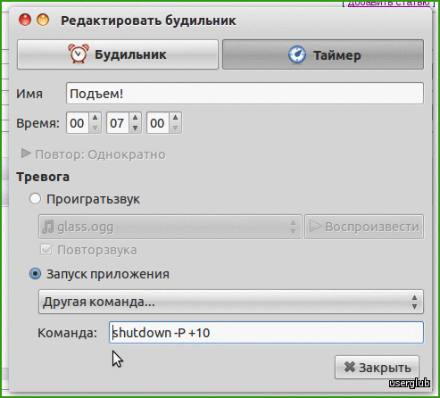Click the alarm clock icon on Будильник
This screenshot has height=398, width=440.
click(79, 54)
